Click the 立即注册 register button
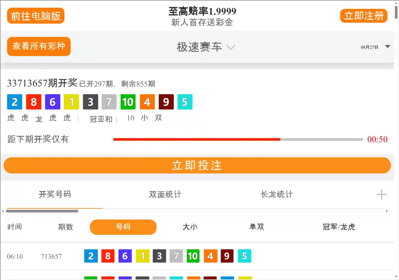This screenshot has width=399, height=280. click(x=364, y=16)
